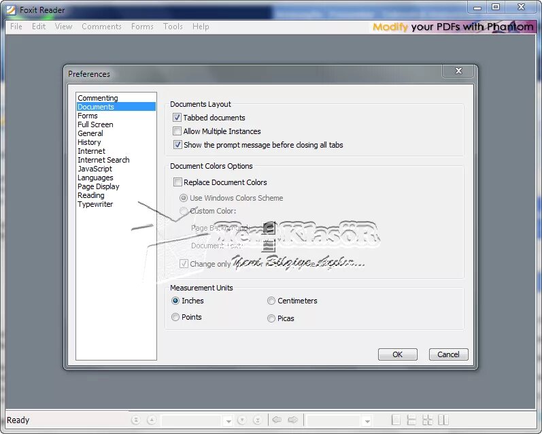The image size is (542, 434).
Task: Open the Edit menu
Action: coord(39,27)
